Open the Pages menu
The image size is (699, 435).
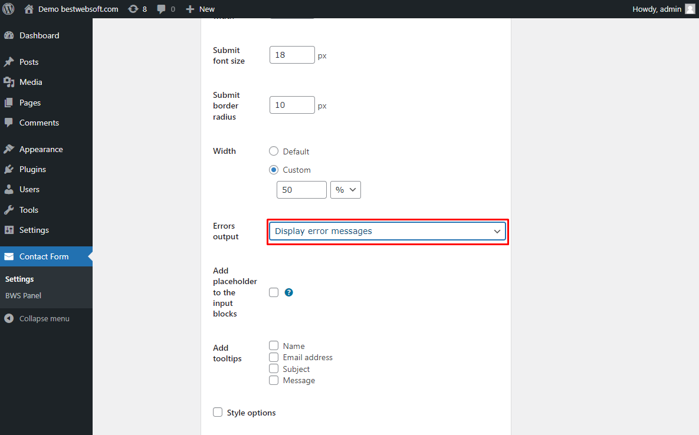click(x=30, y=103)
